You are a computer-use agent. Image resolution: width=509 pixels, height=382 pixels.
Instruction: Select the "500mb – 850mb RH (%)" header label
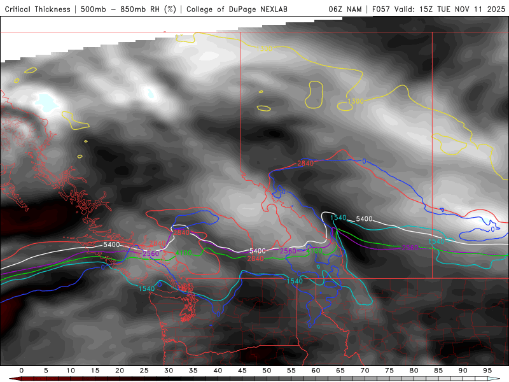129,10
